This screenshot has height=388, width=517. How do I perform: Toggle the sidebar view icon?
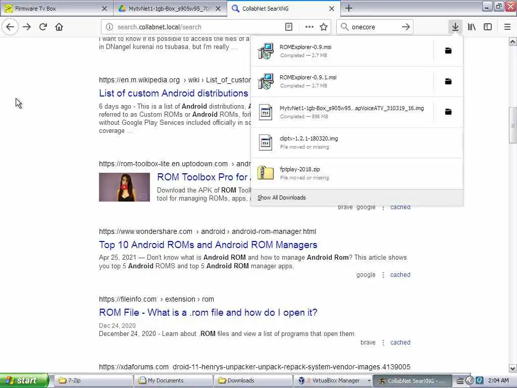coord(488,27)
